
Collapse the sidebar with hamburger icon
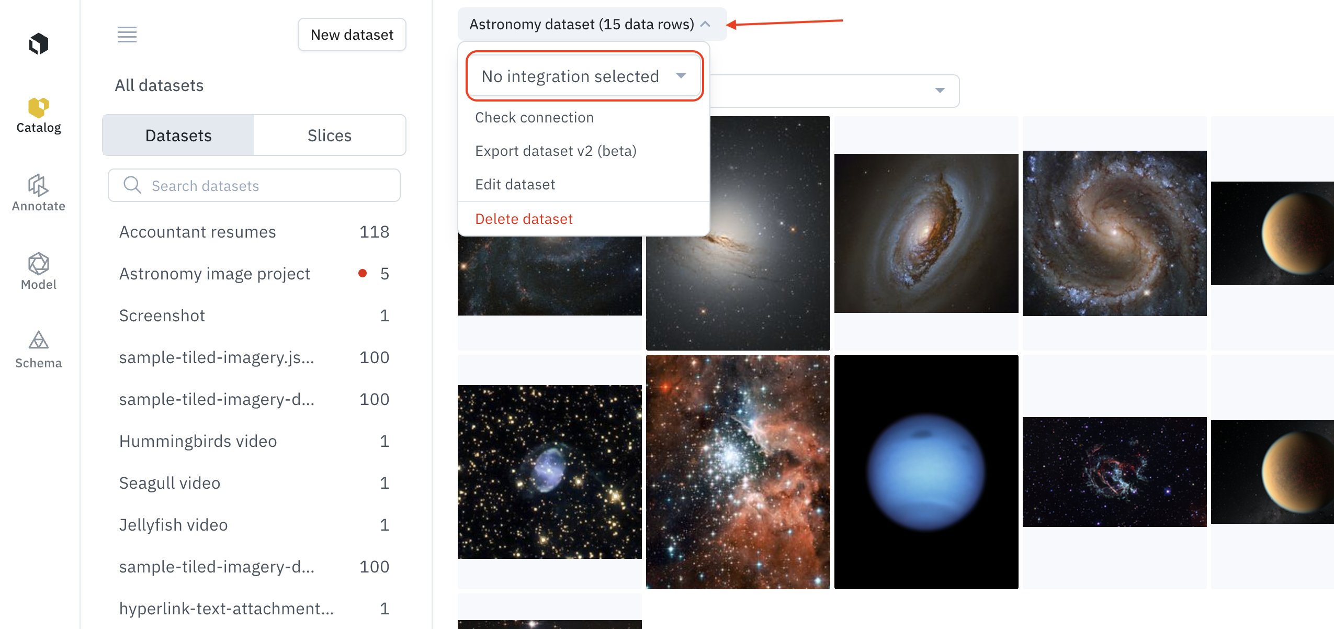127,35
